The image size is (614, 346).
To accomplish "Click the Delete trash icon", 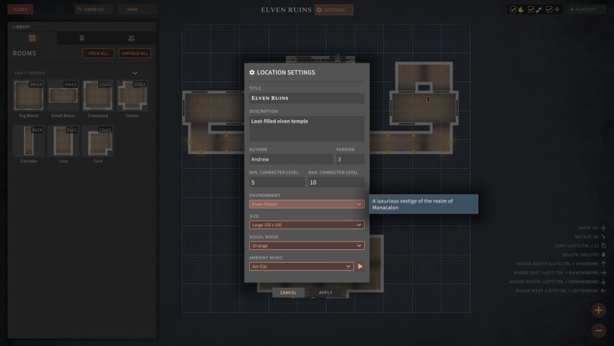I will [604, 255].
